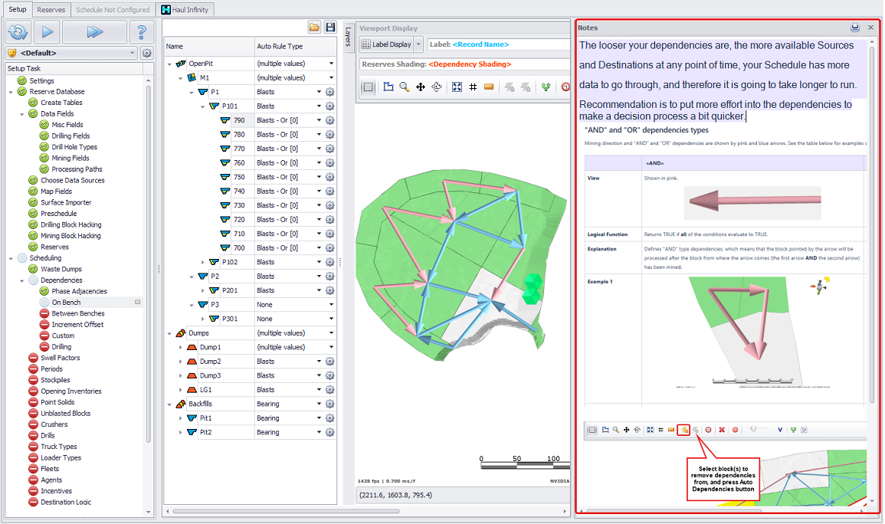
Task: Click the Reserves Shading field
Action: pos(460,64)
